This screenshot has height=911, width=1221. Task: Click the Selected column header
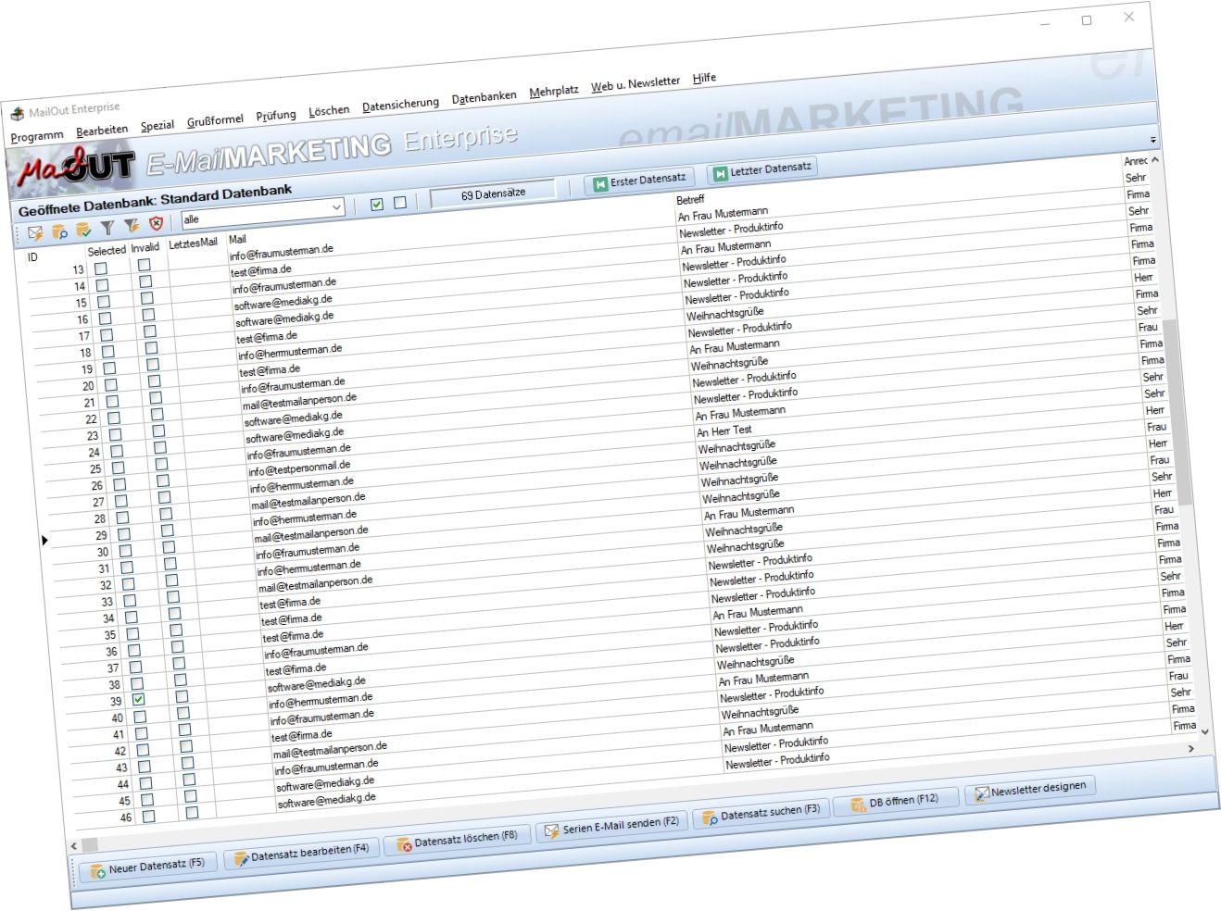click(107, 250)
